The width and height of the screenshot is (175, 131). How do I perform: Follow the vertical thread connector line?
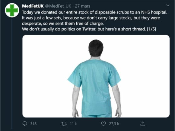pos(12,74)
